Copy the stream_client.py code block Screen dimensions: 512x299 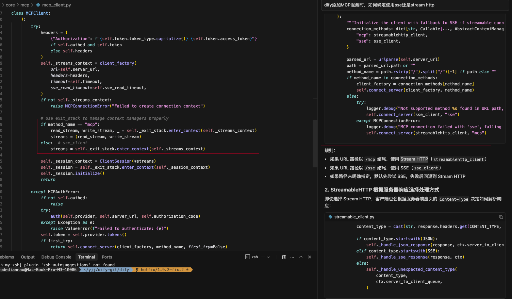click(501, 217)
